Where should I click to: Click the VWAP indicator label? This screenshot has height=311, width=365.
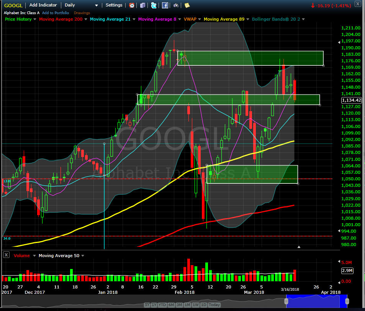(190, 19)
